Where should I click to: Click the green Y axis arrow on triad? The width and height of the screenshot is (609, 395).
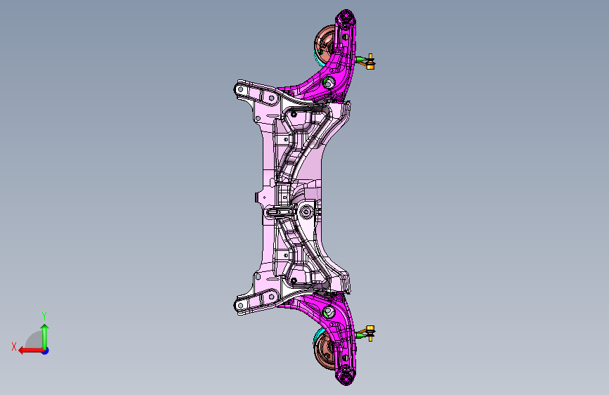(45, 337)
